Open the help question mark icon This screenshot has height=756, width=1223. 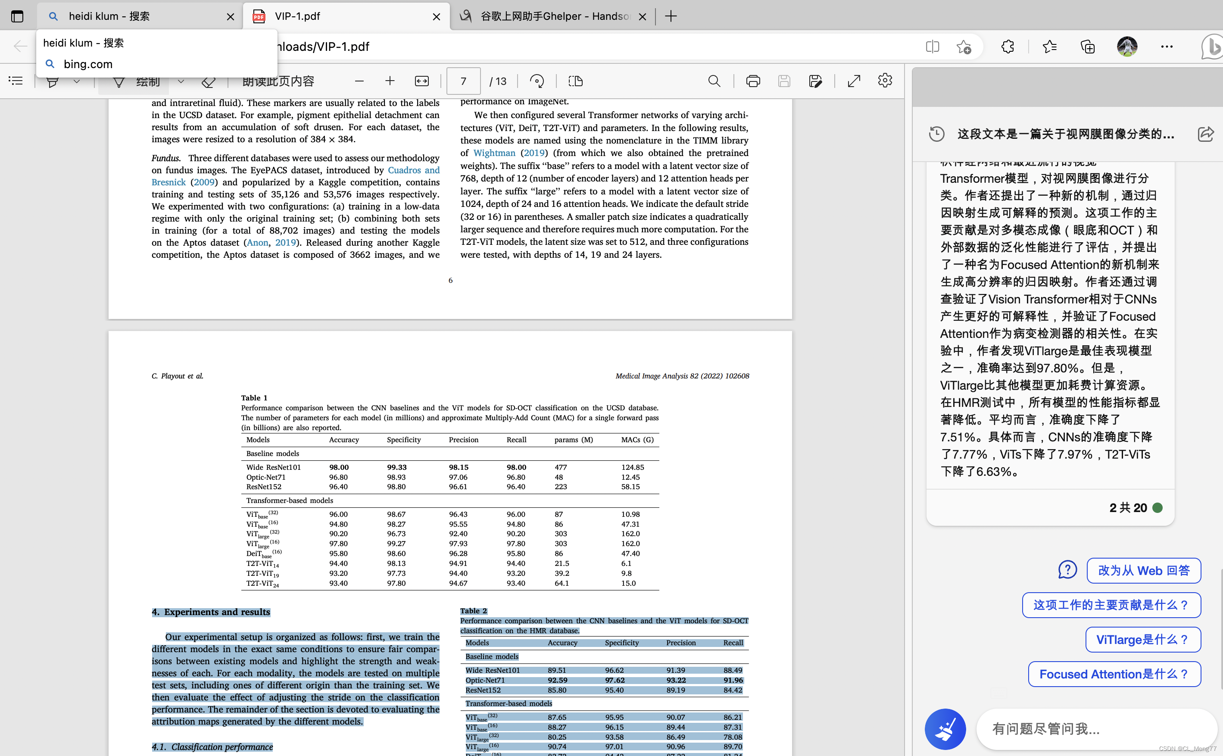(x=1067, y=570)
